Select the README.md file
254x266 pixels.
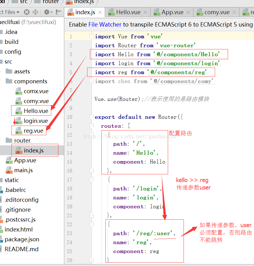tap(22, 249)
